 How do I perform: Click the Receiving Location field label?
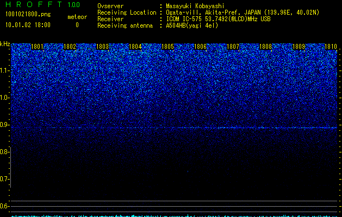click(127, 12)
